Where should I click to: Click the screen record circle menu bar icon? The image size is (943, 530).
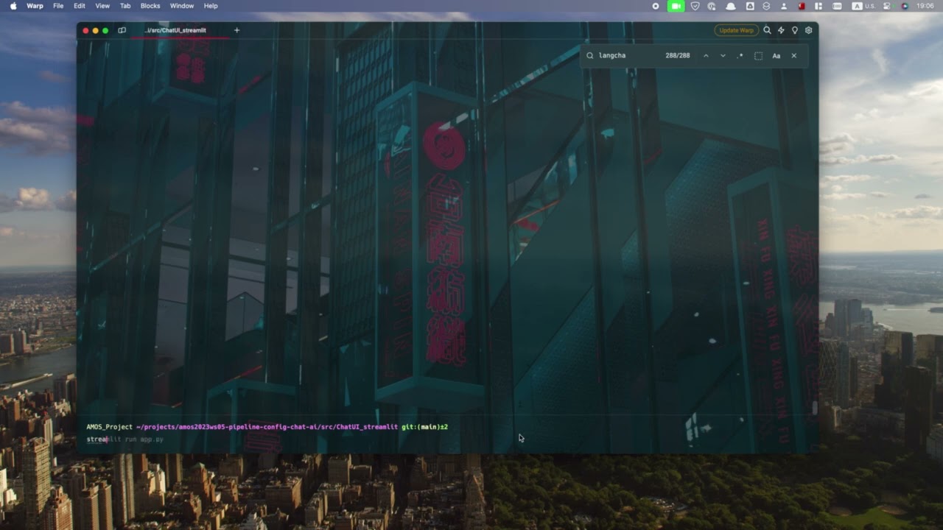[656, 6]
